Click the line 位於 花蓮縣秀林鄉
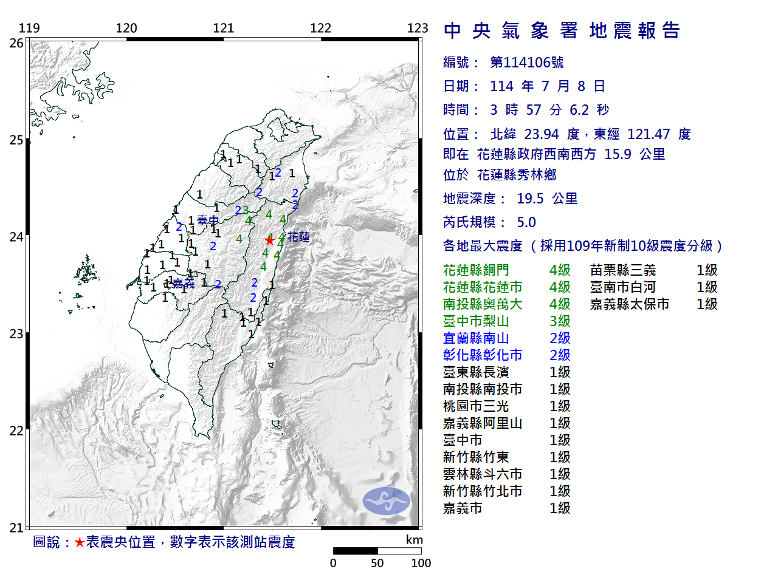 (500, 175)
